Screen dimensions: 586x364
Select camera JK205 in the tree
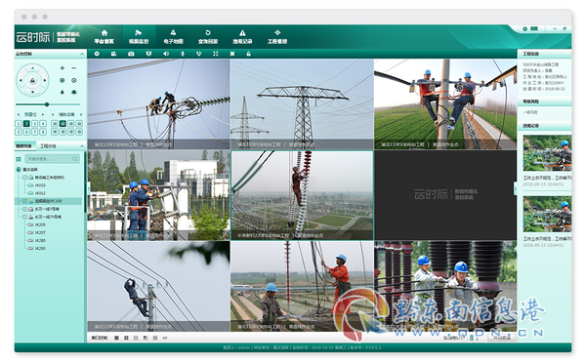tap(37, 224)
